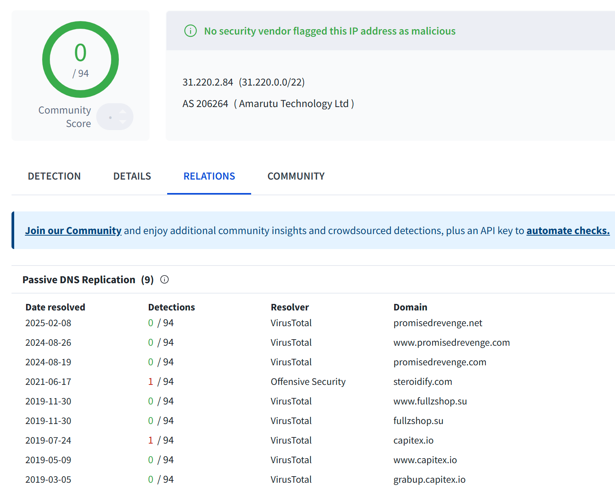This screenshot has width=615, height=495.
Task: Open the DETECTION tab
Action: (x=54, y=176)
